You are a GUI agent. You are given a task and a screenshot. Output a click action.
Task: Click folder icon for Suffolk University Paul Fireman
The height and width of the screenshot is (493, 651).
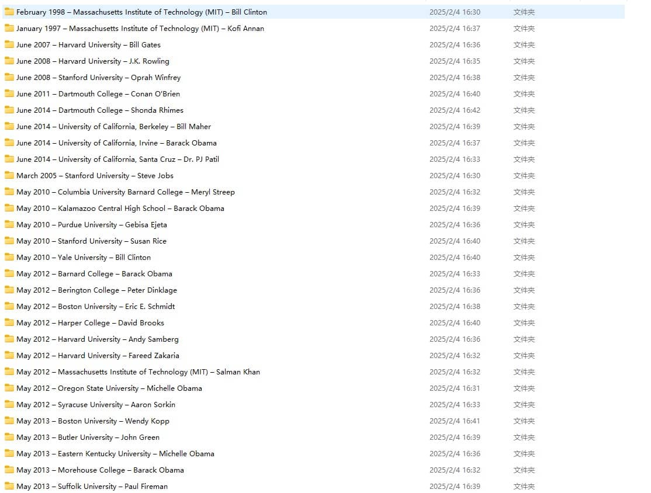(x=9, y=486)
